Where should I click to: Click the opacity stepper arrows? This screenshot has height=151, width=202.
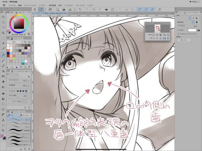(26, 86)
